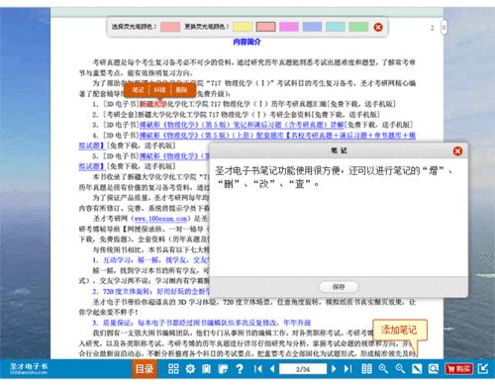Close the highlighter color bar
Screen dimensions: 495x386
[378, 27]
